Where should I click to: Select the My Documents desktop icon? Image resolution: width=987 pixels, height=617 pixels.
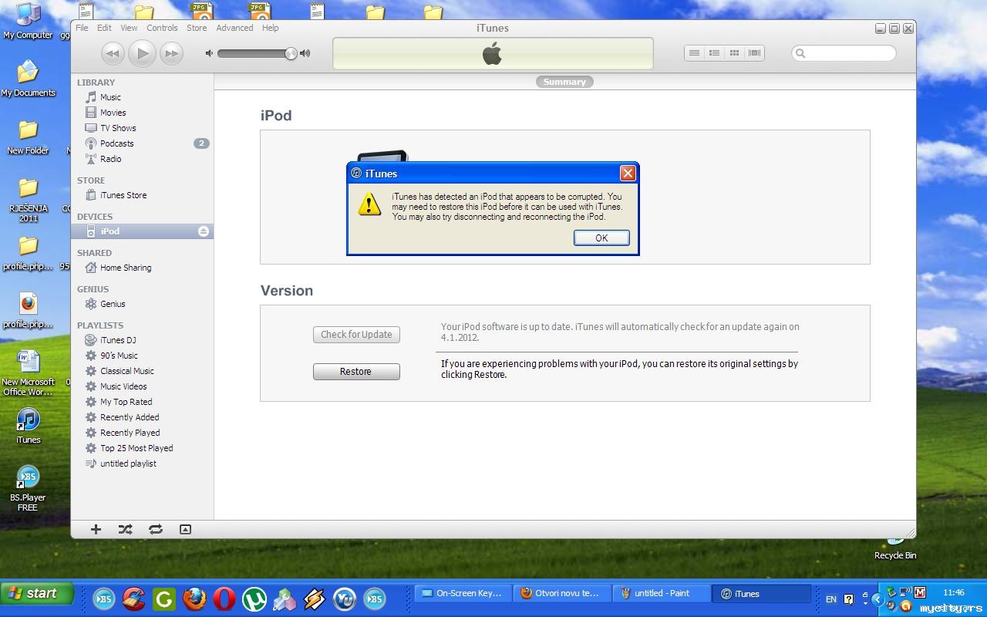[x=28, y=79]
